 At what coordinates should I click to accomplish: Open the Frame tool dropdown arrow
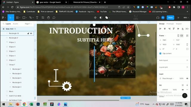20,18
